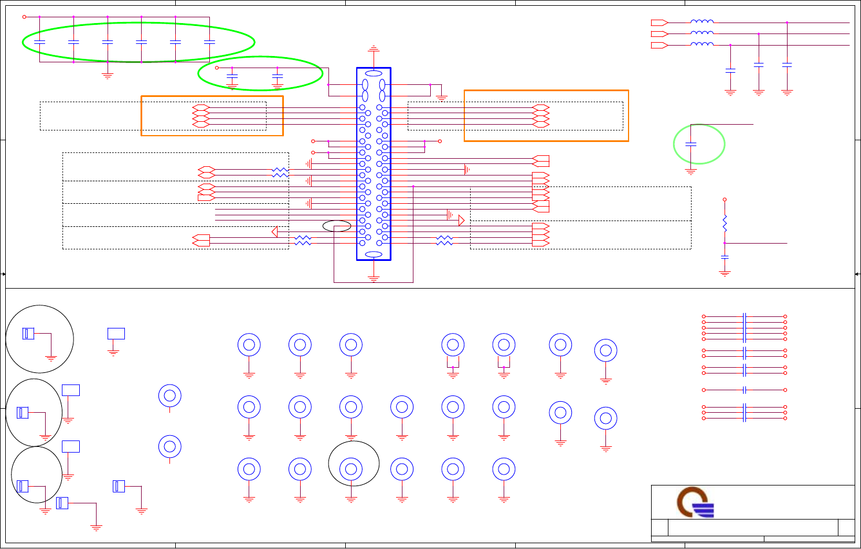The width and height of the screenshot is (861, 549).
Task: Select the red input port feeding the top inductor
Action: (660, 23)
